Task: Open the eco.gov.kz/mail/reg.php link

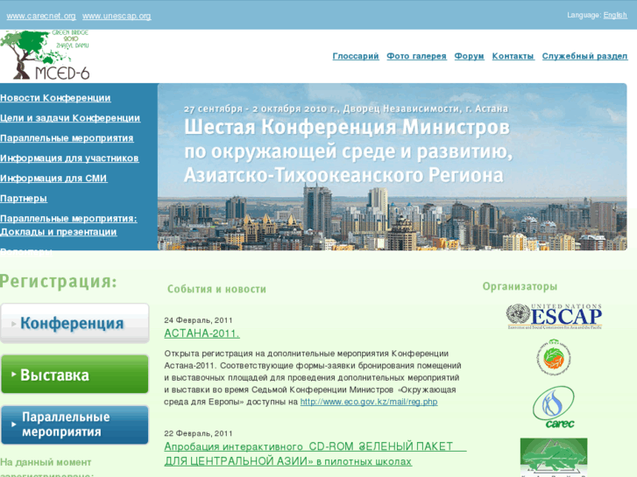Action: tap(369, 402)
